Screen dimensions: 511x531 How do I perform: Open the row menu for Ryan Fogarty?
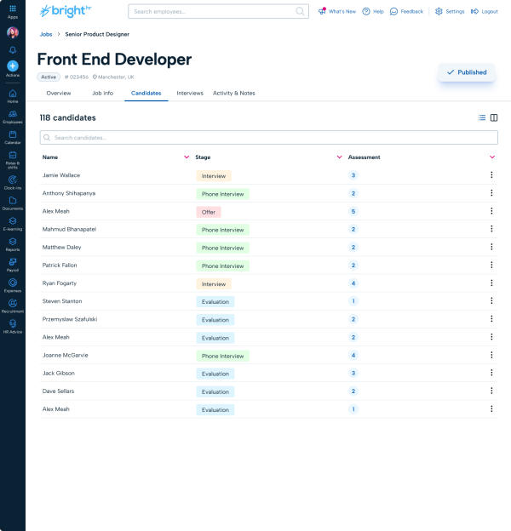pos(491,283)
